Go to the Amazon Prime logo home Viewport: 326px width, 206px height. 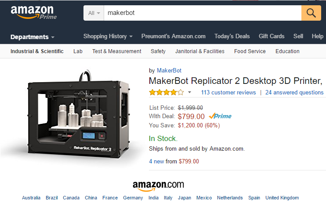[x=34, y=12]
